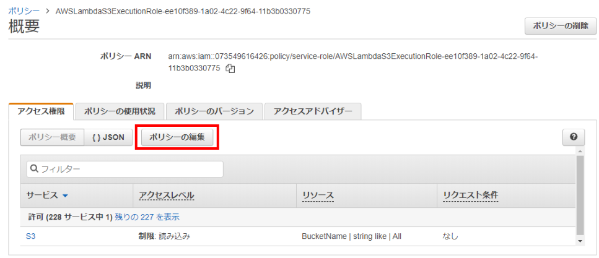Select the policy ARN text
This screenshot has width=599, height=258.
coord(353,62)
